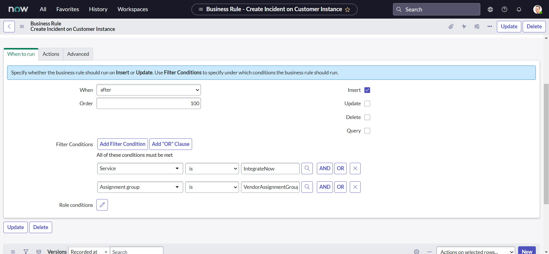The width and height of the screenshot is (549, 254).
Task: Collapse the Versions list with dash icon
Action: (429, 252)
